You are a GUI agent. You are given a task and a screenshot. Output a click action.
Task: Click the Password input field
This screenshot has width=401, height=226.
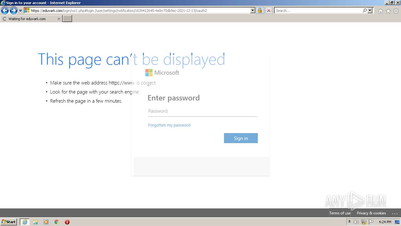(202, 111)
